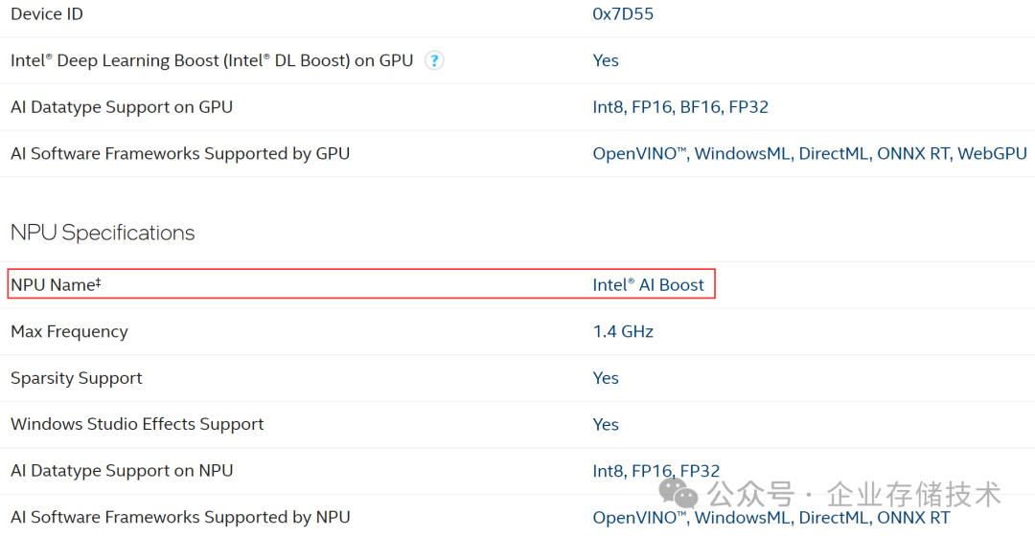Click the help icon beside Intel DL Boost
This screenshot has width=1035, height=536.
tap(434, 60)
